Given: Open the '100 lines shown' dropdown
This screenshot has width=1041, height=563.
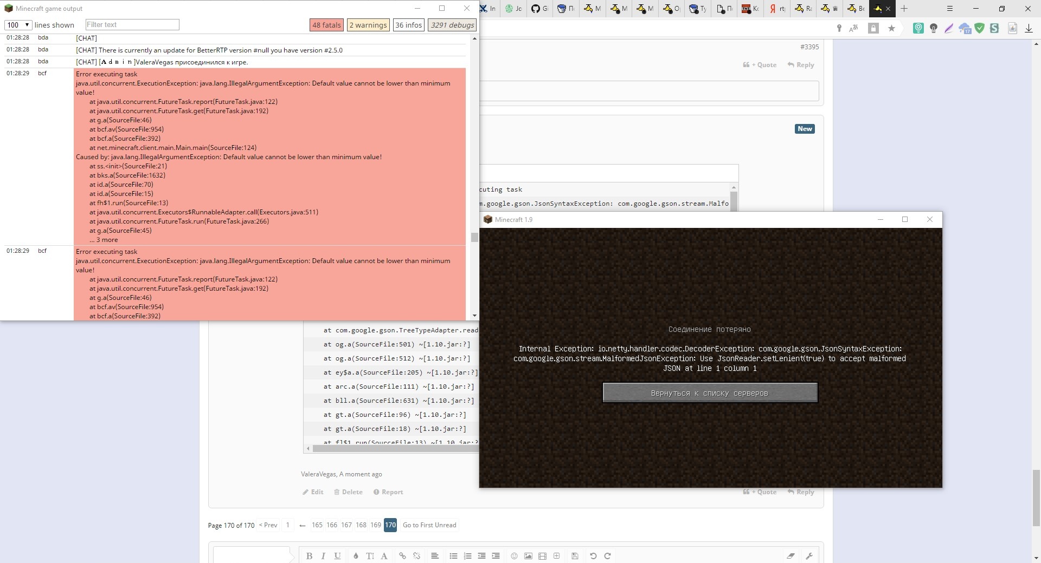Looking at the screenshot, I should coord(17,25).
